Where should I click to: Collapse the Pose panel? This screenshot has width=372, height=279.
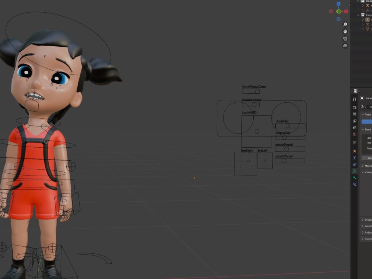363,115
